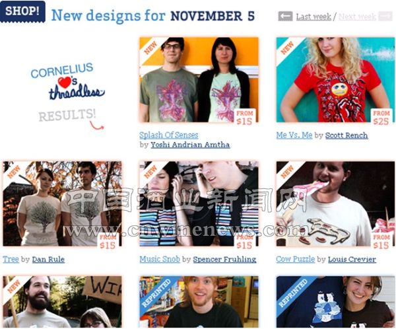The image size is (396, 329).
Task: Click the NEW ribbon on Splash Of Senses photo
Action: tap(150, 48)
